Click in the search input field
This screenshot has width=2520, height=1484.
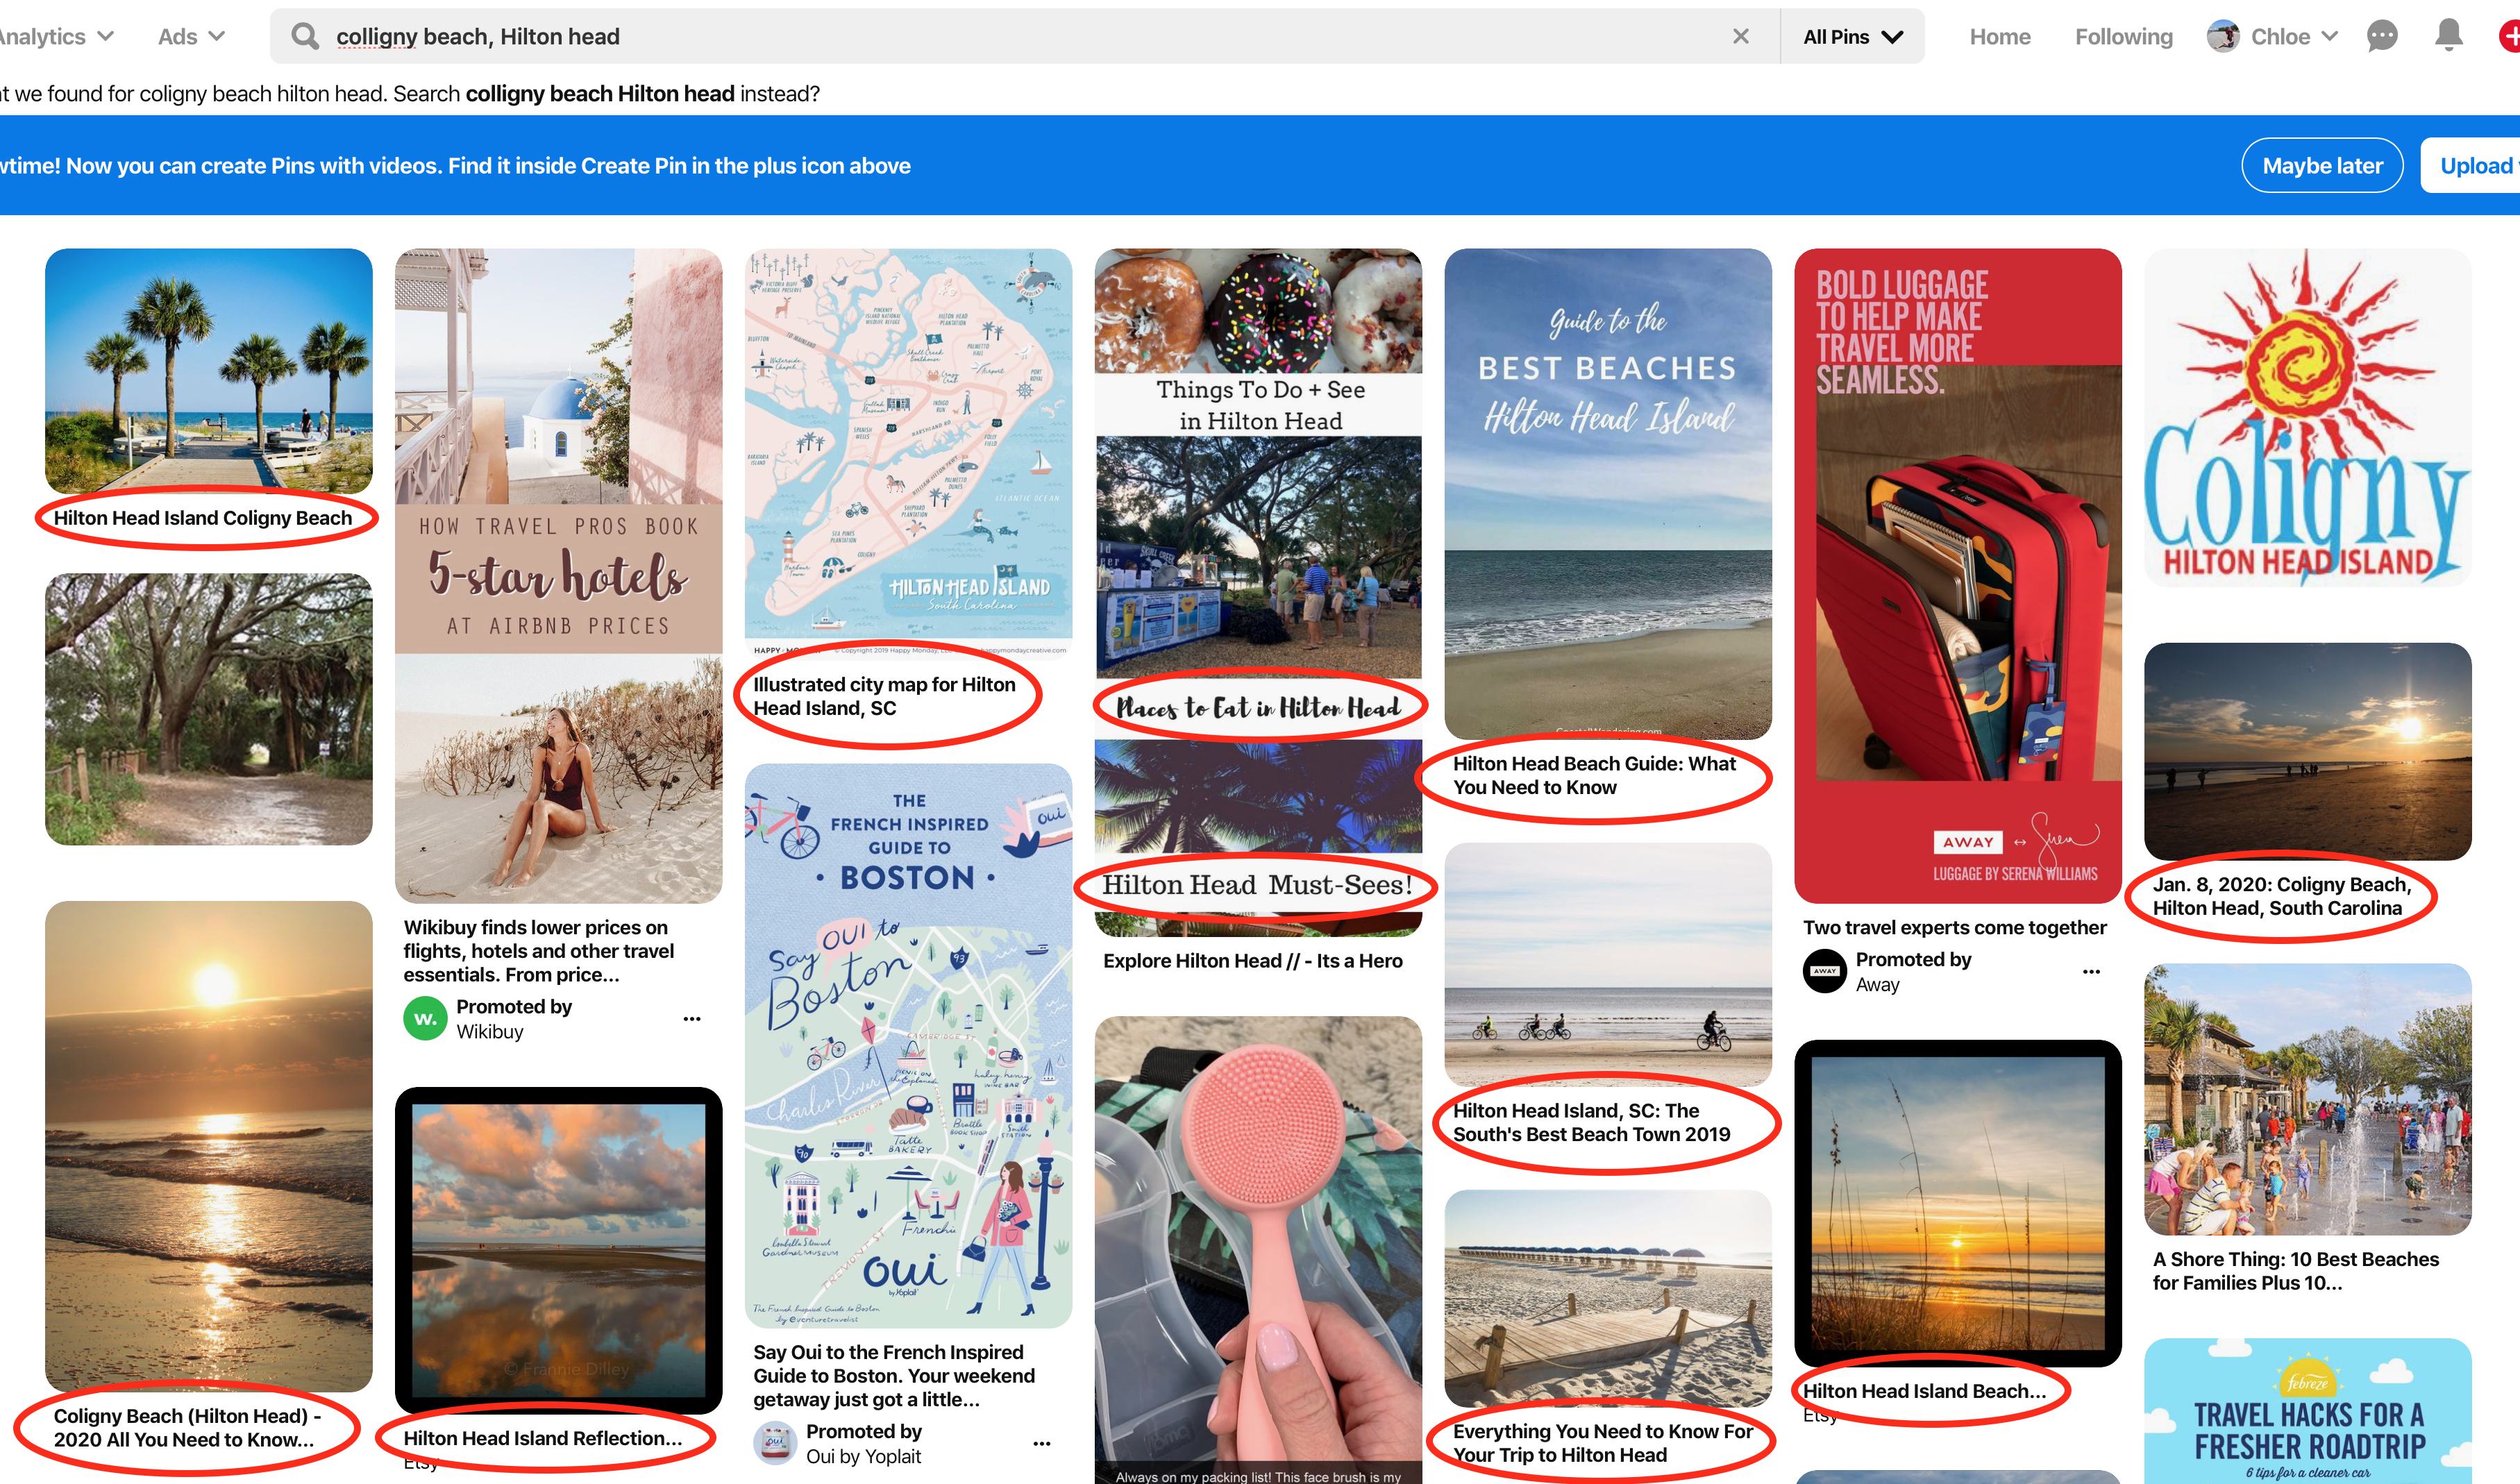pyautogui.click(x=1025, y=37)
